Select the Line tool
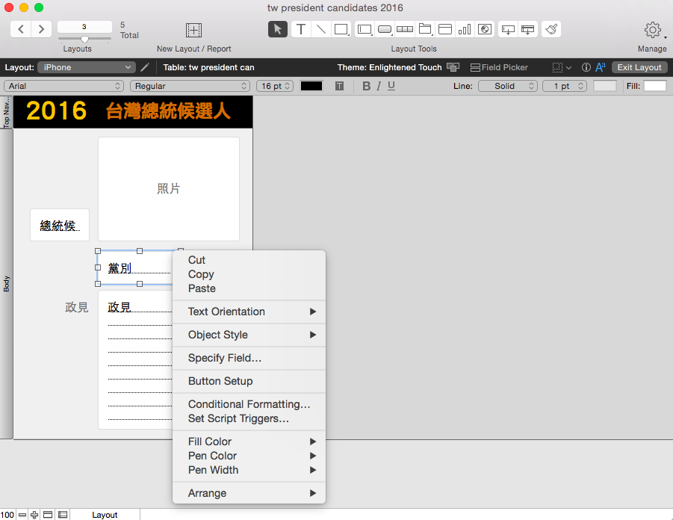Image resolution: width=673 pixels, height=520 pixels. tap(320, 29)
